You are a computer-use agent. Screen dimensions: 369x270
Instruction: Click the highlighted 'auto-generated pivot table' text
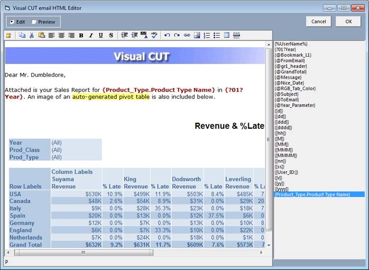(x=111, y=97)
